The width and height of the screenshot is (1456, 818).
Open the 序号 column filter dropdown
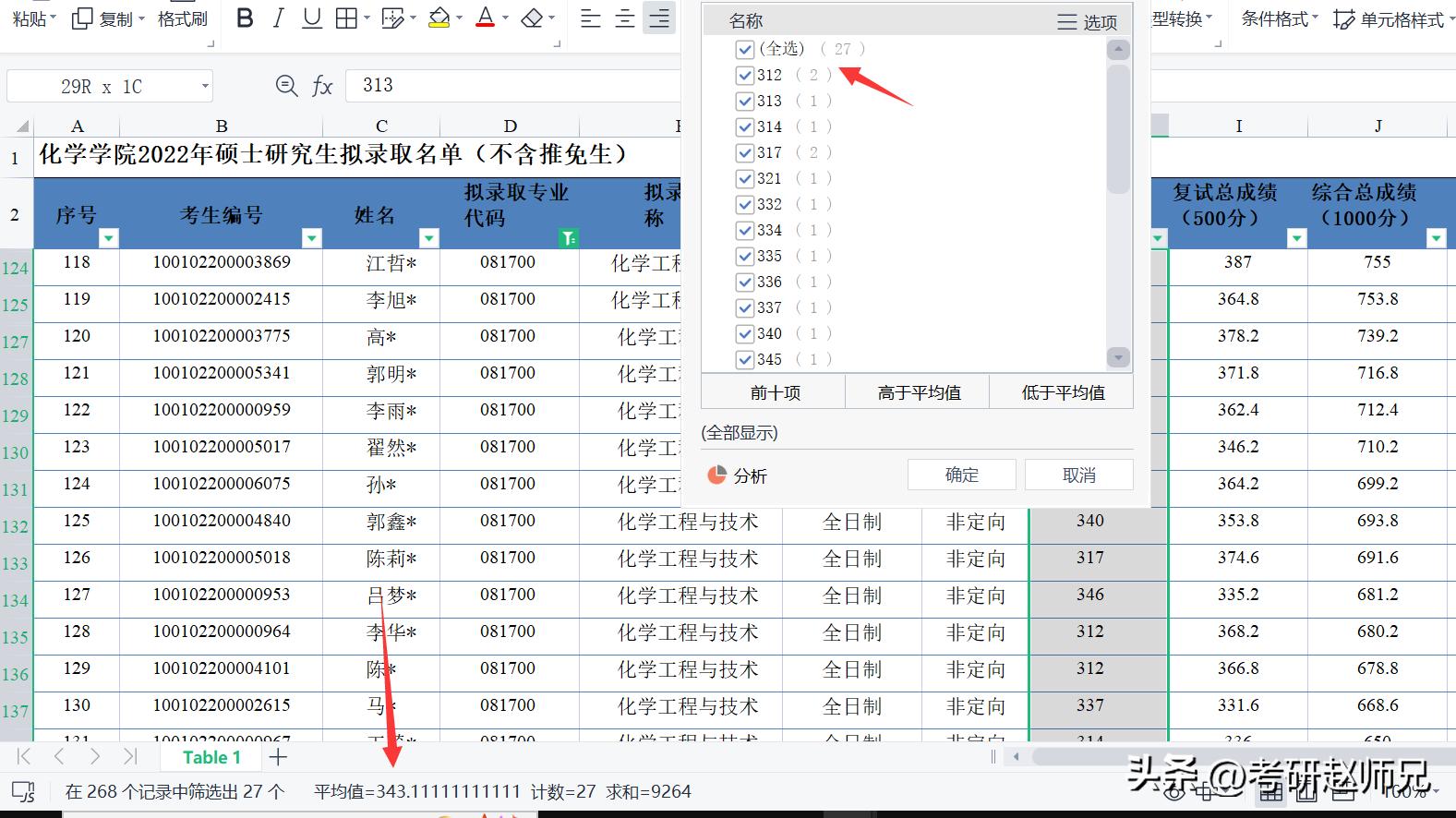coord(109,238)
